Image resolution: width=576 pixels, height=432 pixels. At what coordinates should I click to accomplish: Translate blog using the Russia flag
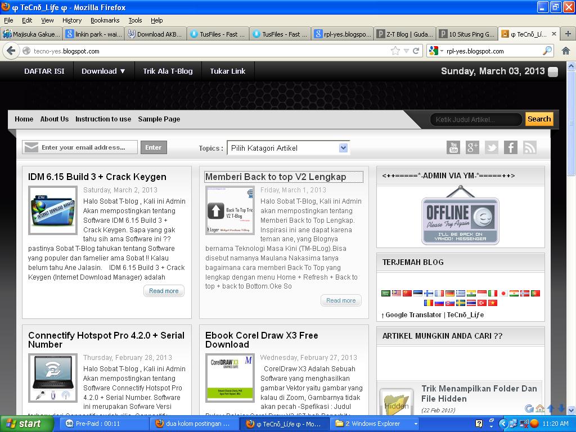pos(439,303)
